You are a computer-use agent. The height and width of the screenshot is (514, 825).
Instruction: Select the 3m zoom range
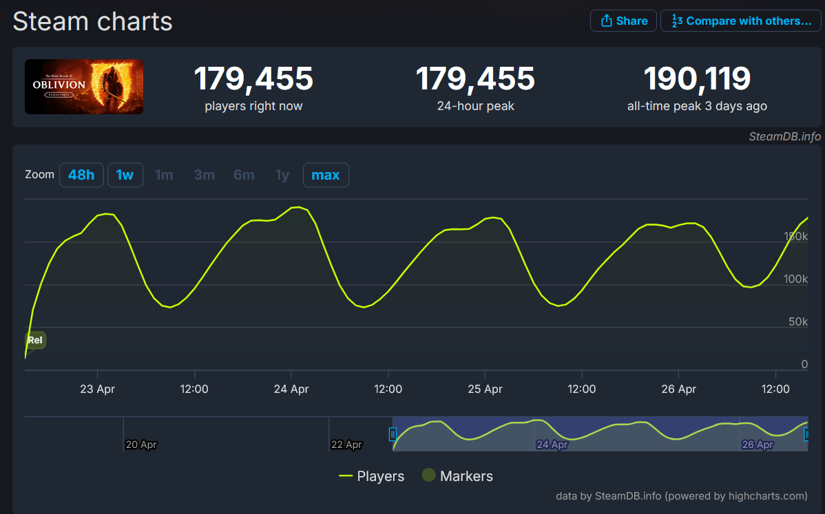pos(204,175)
